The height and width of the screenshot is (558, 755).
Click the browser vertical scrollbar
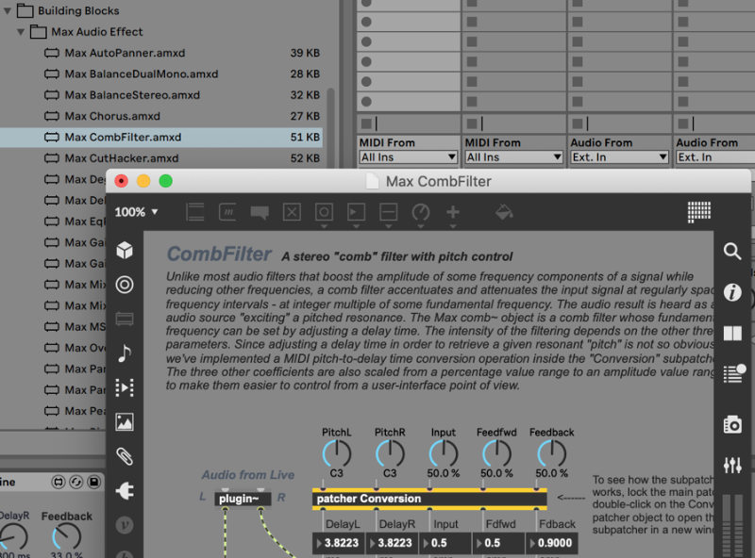(x=331, y=128)
